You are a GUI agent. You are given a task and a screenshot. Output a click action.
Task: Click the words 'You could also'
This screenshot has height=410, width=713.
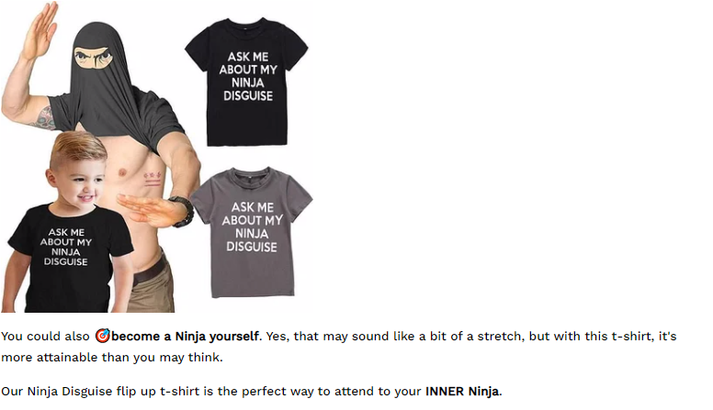tap(45, 337)
